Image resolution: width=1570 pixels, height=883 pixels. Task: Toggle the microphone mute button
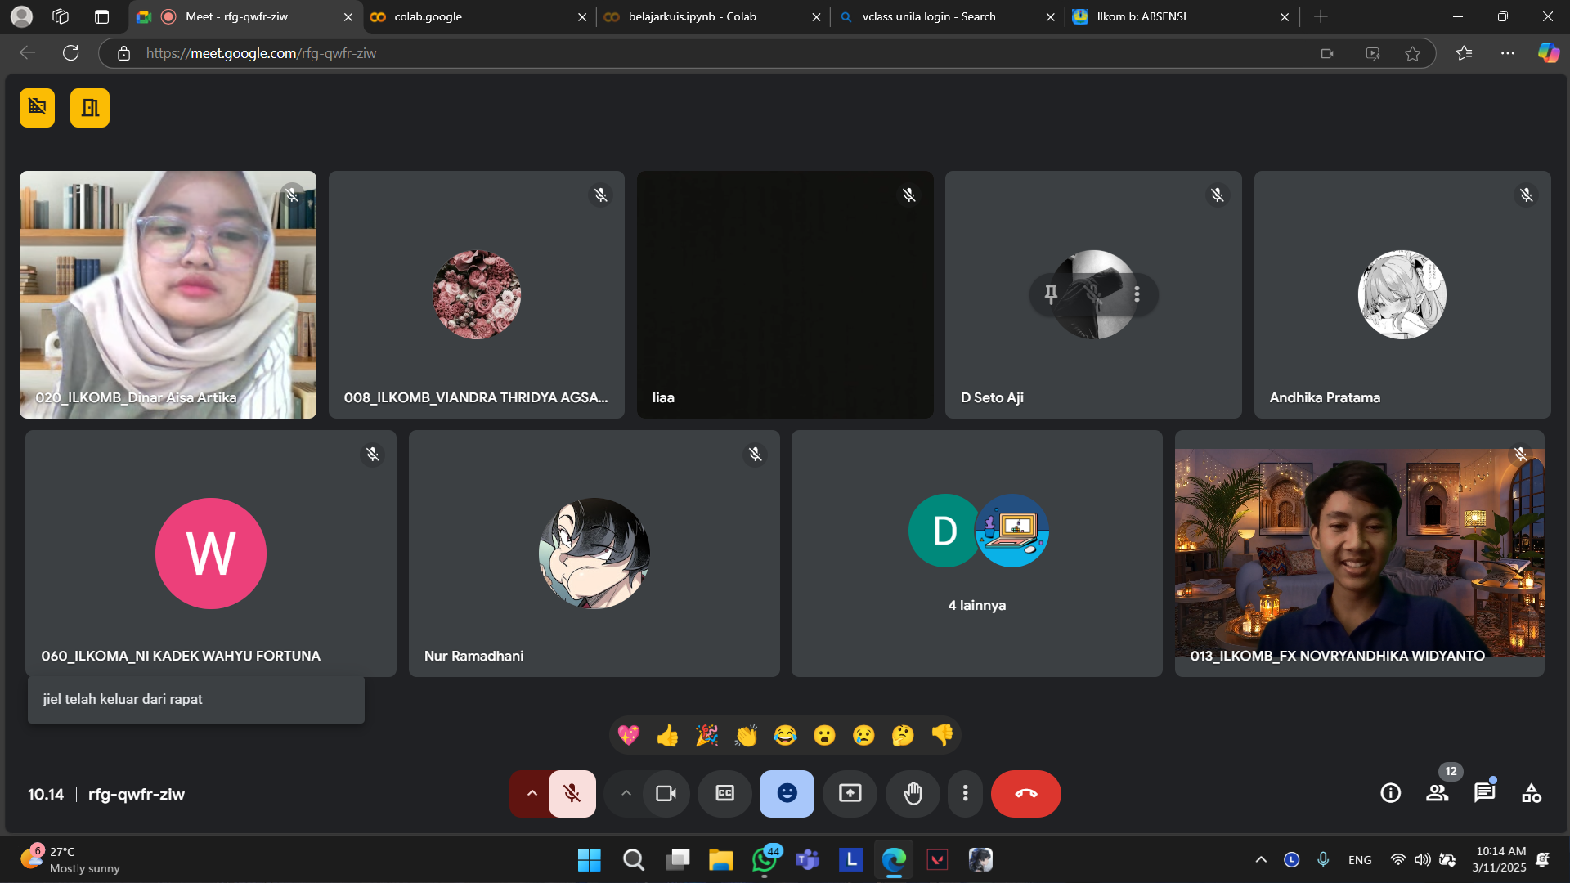coord(572,793)
